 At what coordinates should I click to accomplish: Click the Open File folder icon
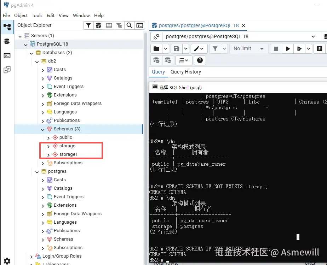click(156, 49)
